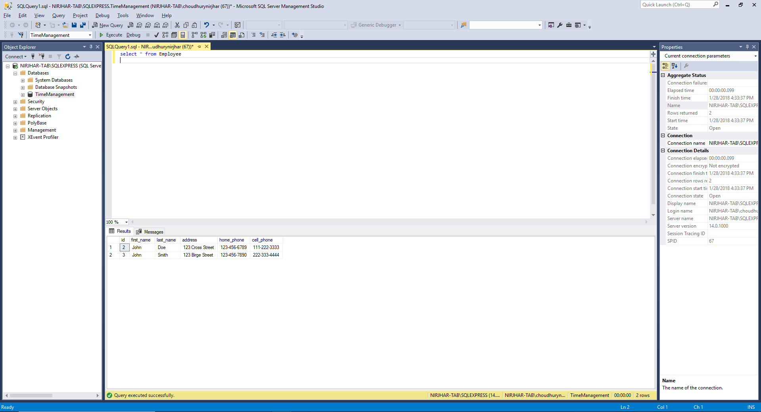Click Specify Values for Template Parameters icon
Image resolution: width=761 pixels, height=412 pixels.
pos(295,35)
